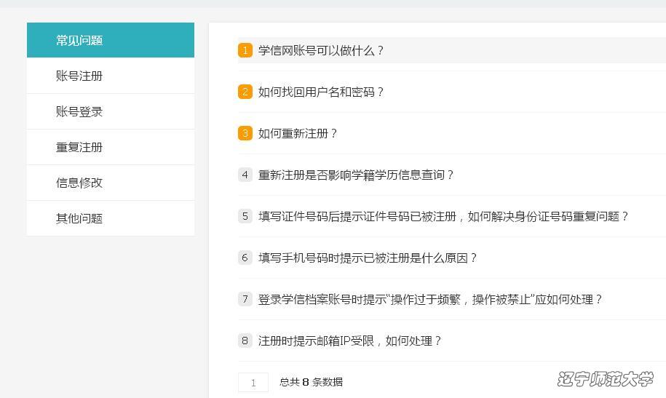The image size is (666, 398).
Task: Open question 学信网账号可以做什么？
Action: click(x=321, y=50)
